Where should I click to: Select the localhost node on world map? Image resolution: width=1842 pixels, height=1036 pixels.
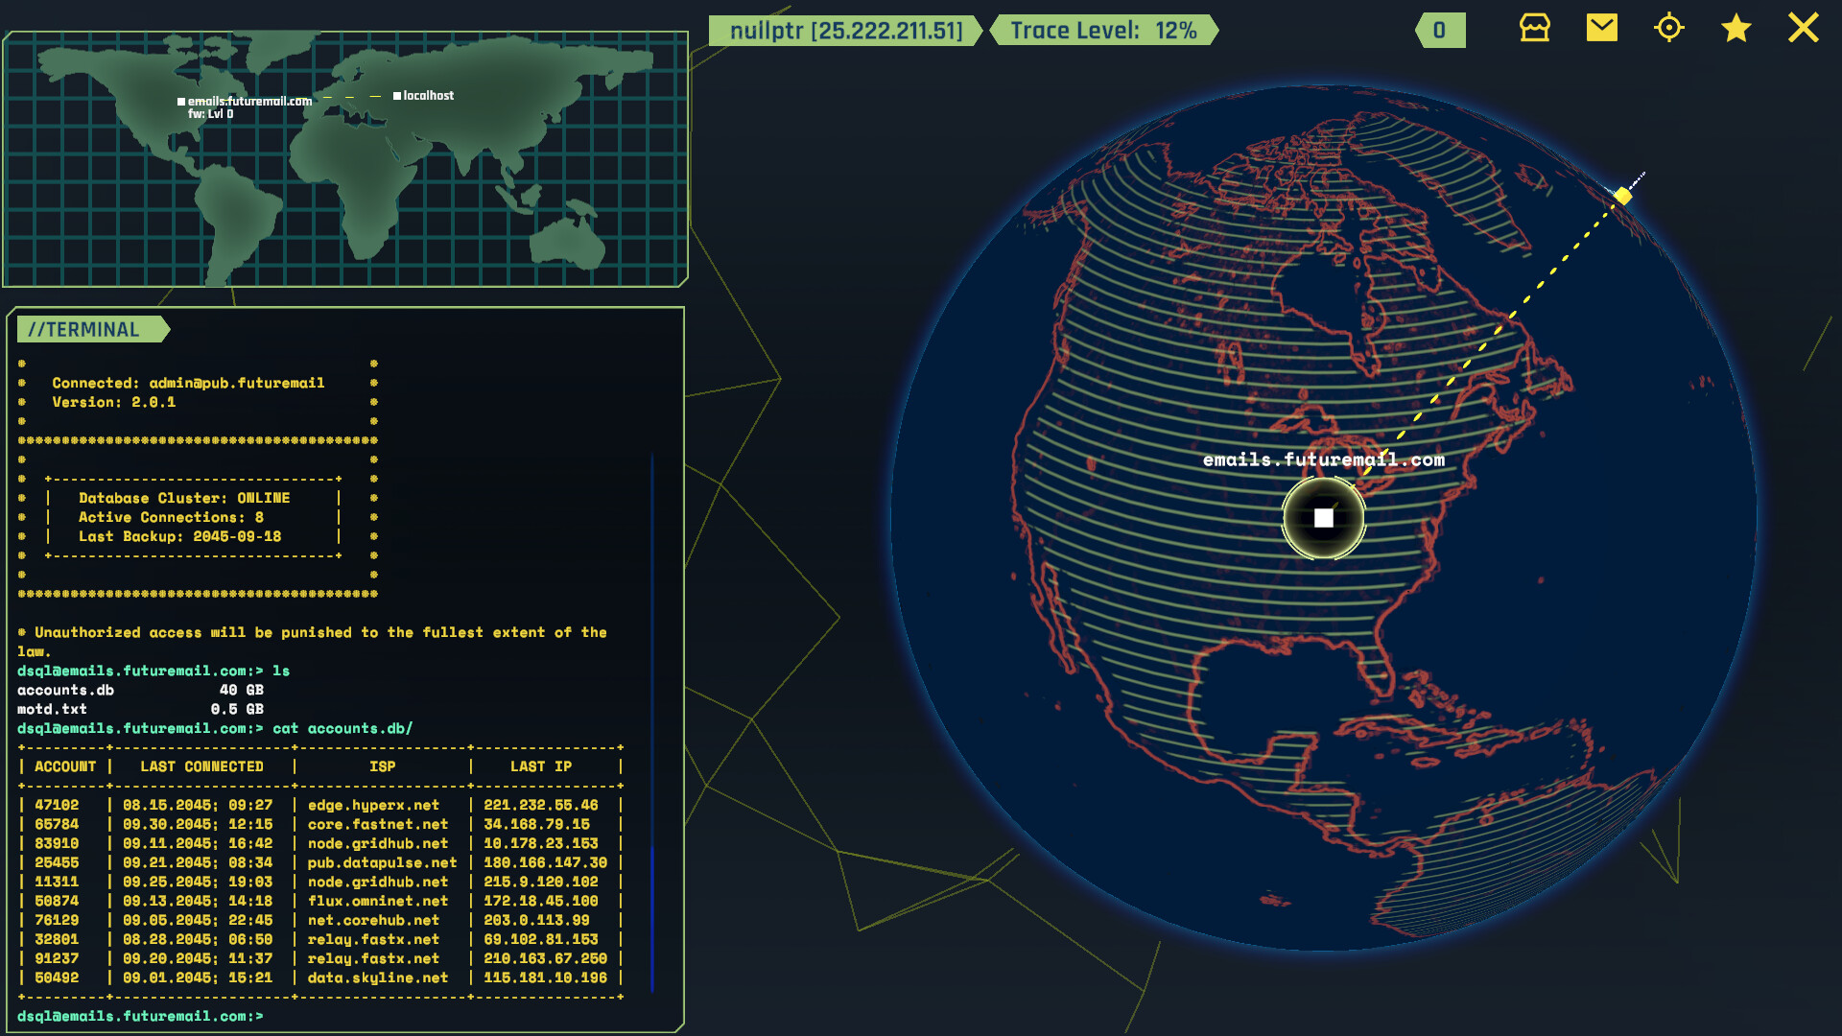click(x=397, y=96)
